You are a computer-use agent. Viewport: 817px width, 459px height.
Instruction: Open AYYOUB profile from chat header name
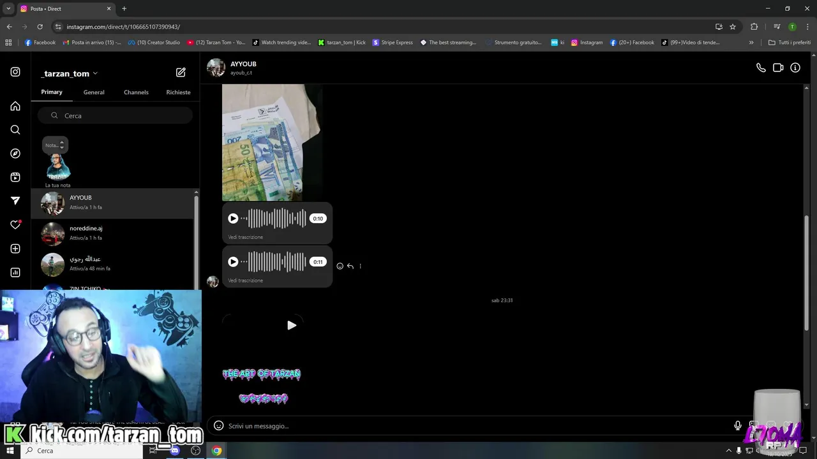(243, 64)
